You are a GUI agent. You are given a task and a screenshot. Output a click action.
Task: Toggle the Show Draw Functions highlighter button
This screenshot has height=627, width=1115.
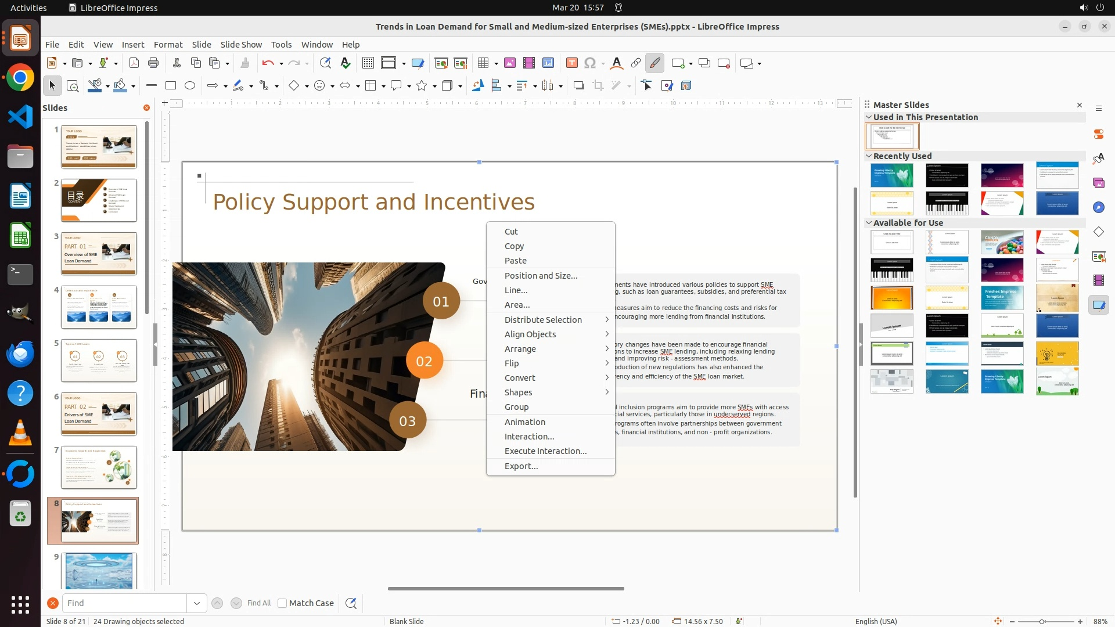point(654,63)
